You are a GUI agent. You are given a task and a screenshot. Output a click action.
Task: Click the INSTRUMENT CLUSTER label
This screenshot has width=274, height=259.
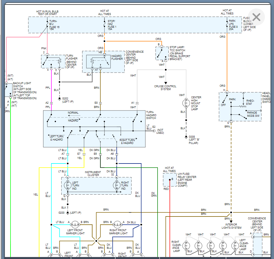click(x=93, y=173)
